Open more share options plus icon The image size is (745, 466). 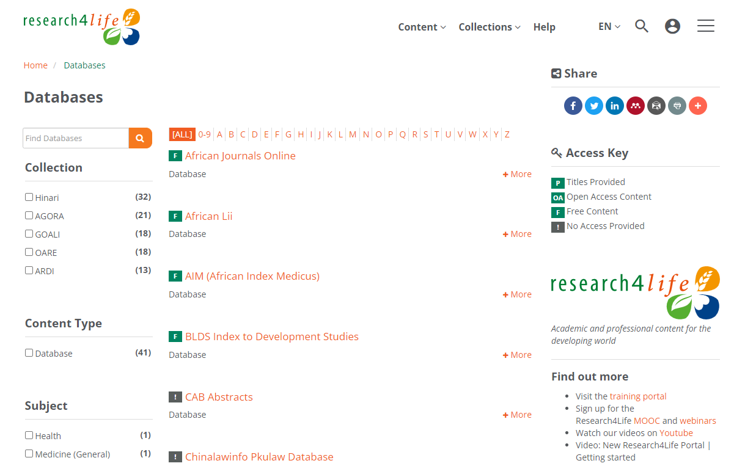click(698, 106)
